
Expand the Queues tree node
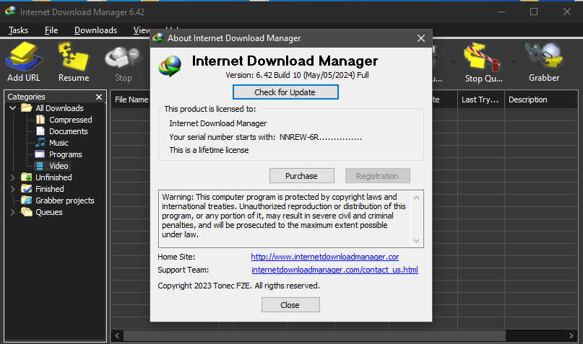click(12, 212)
